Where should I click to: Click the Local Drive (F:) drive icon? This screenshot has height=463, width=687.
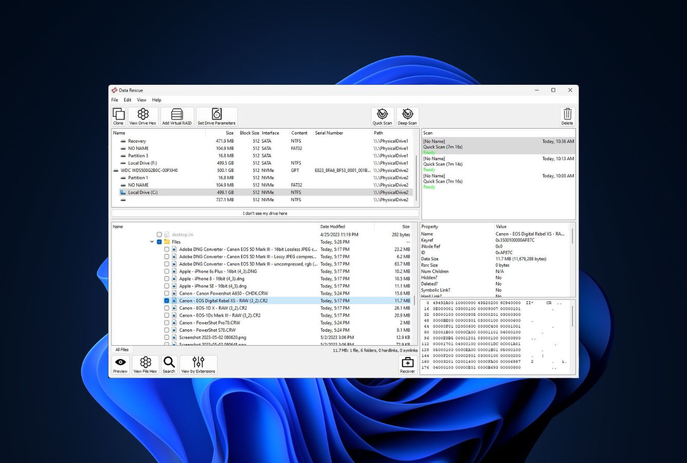(123, 163)
